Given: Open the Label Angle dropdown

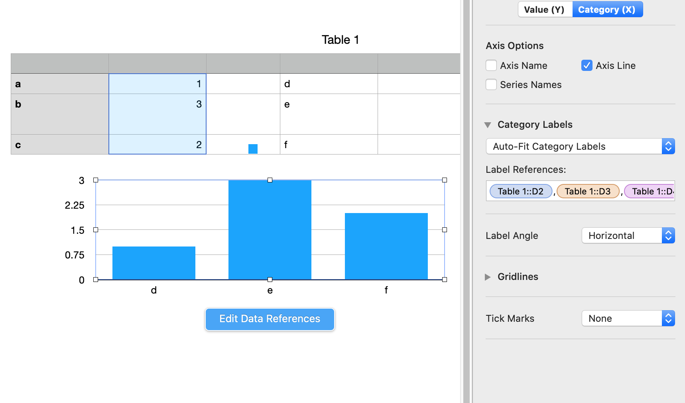Looking at the screenshot, I should [628, 236].
